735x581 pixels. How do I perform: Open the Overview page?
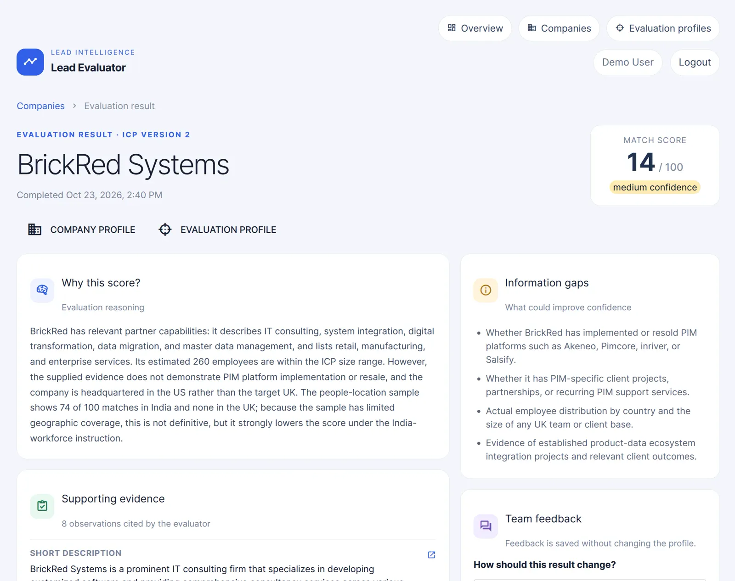point(475,28)
